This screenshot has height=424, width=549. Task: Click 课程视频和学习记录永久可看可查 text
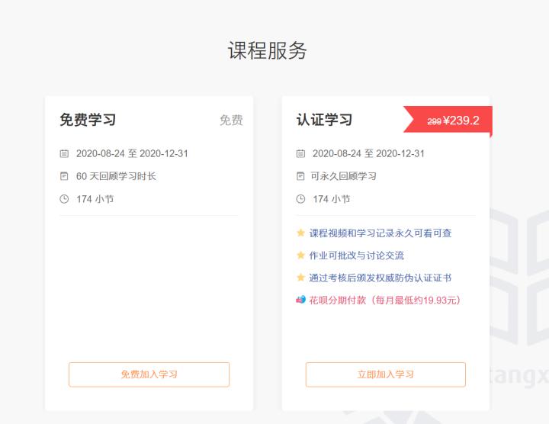click(380, 233)
